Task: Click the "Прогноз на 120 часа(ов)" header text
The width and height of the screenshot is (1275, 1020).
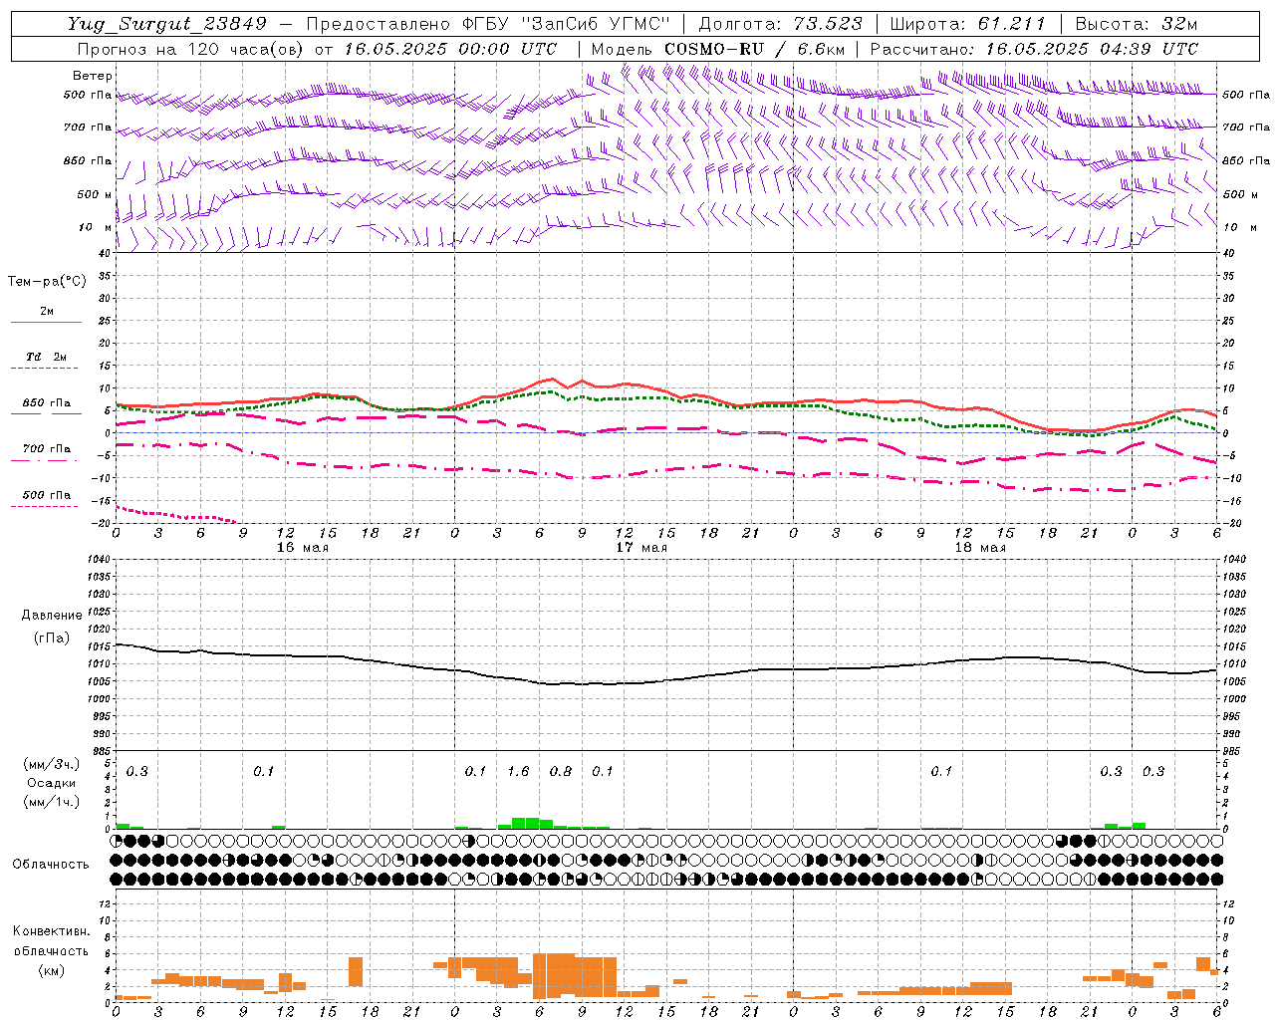Action: click(x=192, y=49)
